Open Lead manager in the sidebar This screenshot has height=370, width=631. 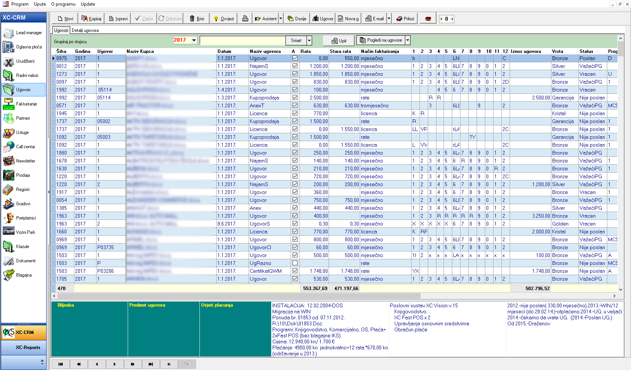23,33
